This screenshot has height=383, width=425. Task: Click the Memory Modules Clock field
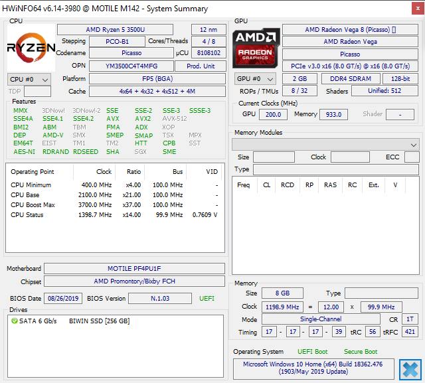[x=350, y=157]
